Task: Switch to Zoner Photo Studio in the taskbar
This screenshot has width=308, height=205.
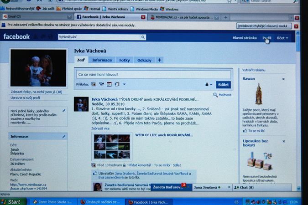Action: (52, 202)
